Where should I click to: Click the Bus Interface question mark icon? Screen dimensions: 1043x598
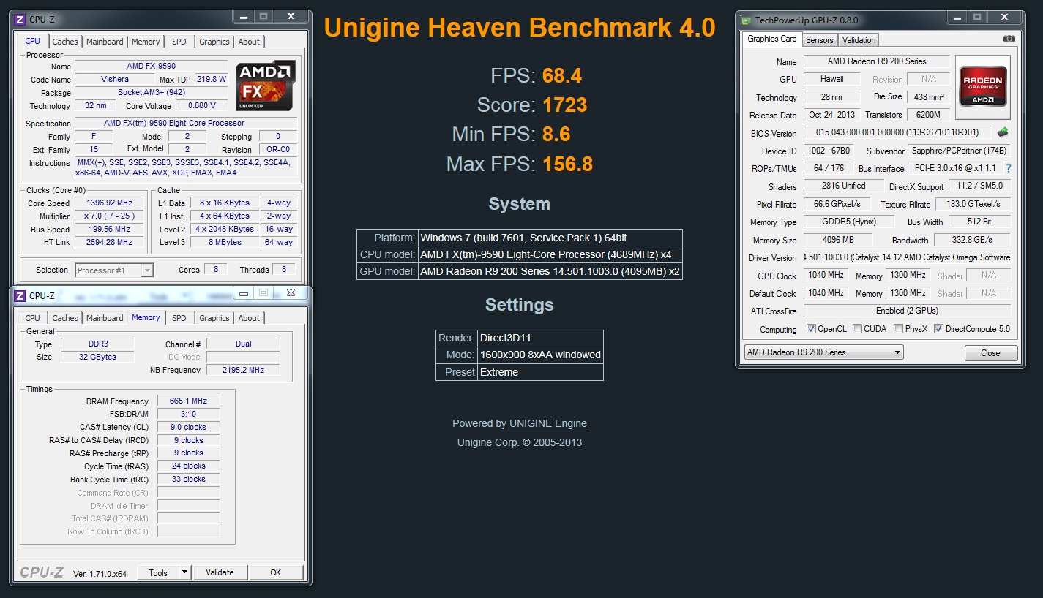1008,168
